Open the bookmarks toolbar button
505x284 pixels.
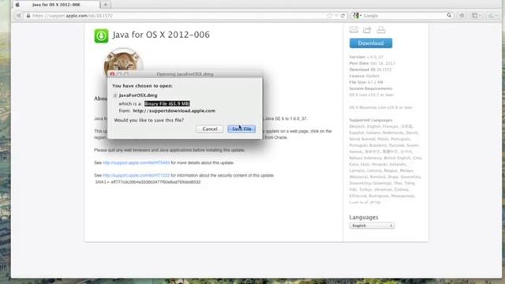coord(477,16)
